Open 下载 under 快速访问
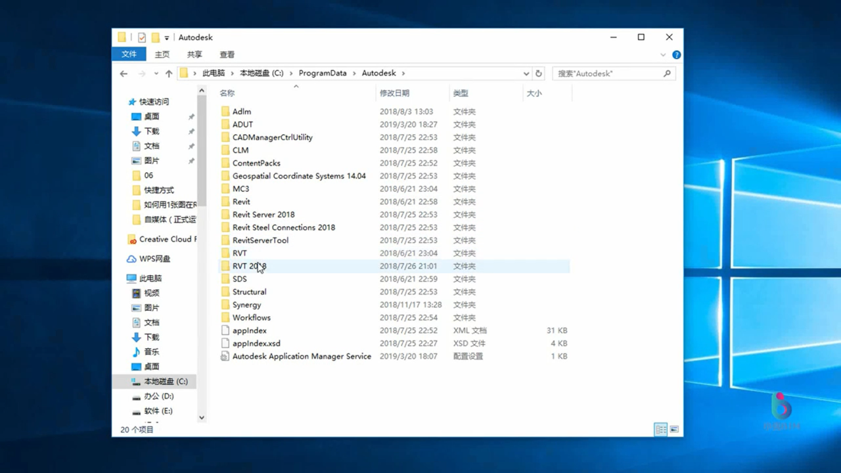The image size is (841, 473). coord(151,131)
